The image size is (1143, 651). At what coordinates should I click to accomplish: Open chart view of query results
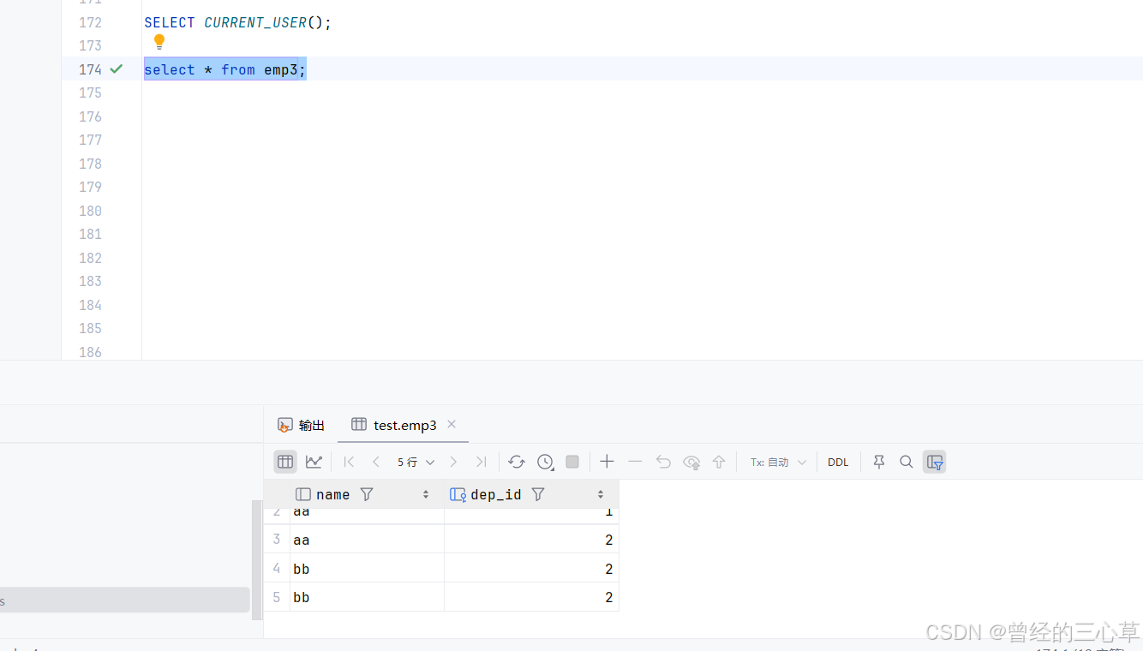(x=314, y=462)
